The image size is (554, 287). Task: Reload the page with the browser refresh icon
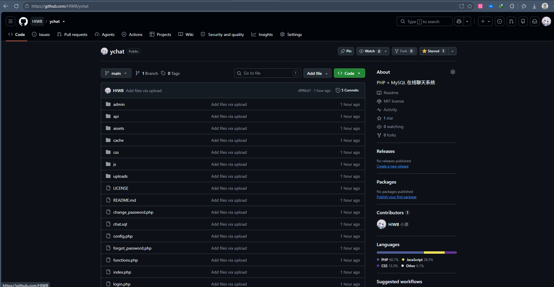click(x=16, y=6)
